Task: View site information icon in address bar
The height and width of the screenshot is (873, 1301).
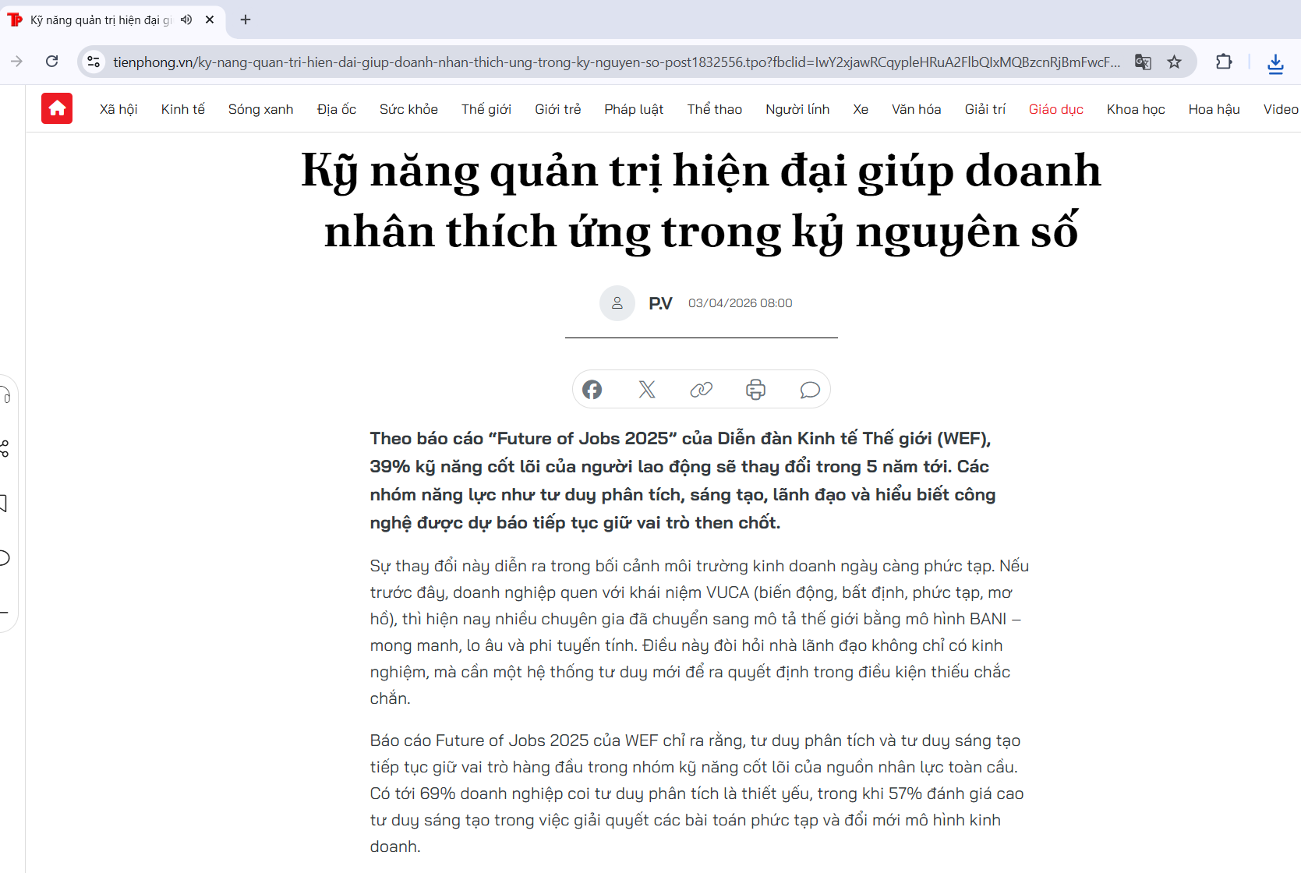Action: (94, 62)
